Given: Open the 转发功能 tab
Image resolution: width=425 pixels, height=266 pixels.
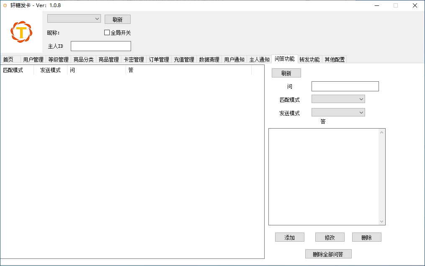Looking at the screenshot, I should [309, 59].
